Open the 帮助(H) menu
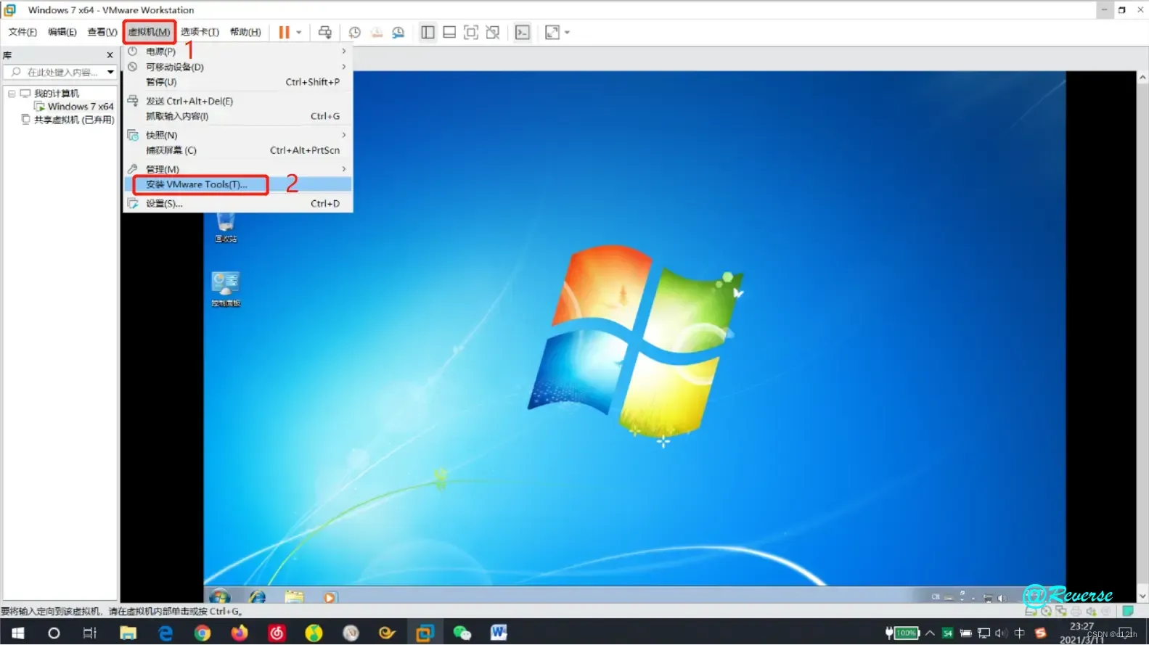 tap(245, 32)
